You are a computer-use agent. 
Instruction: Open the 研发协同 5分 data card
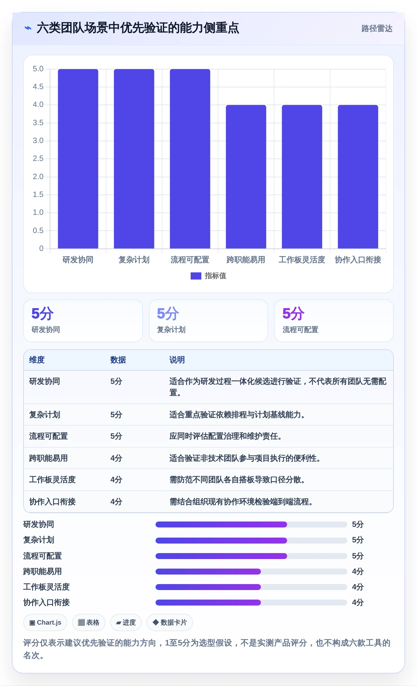pos(83,321)
